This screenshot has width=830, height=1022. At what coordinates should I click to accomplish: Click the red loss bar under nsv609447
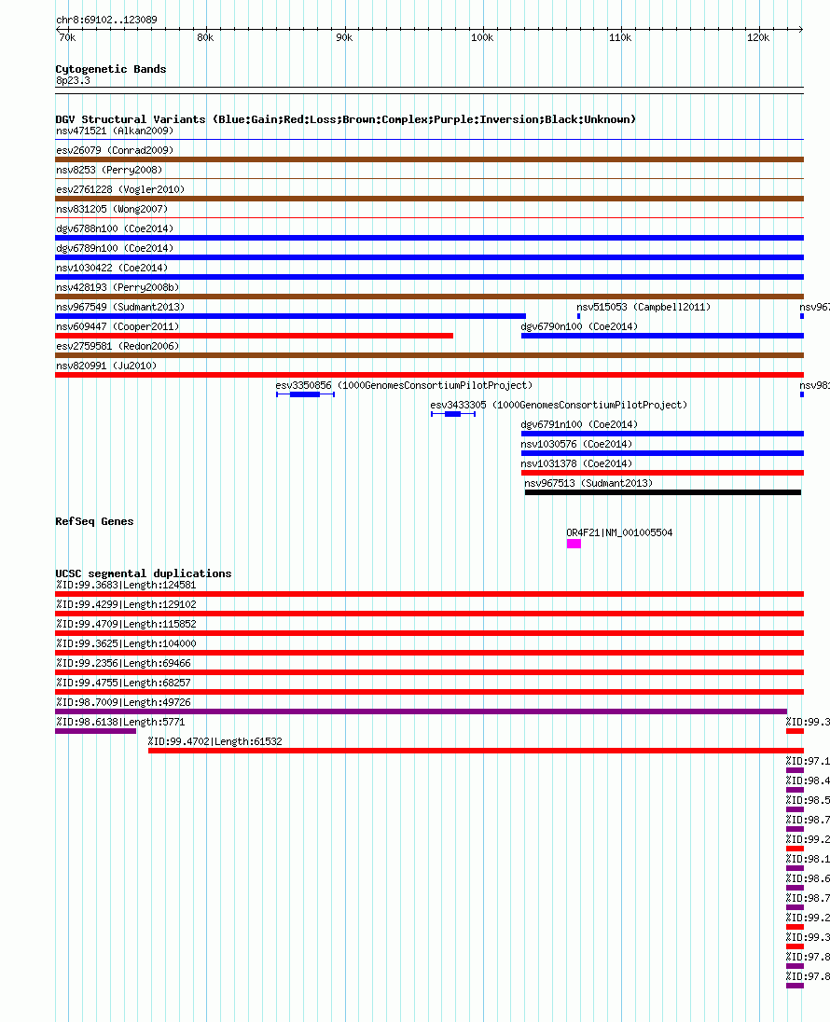(x=255, y=336)
